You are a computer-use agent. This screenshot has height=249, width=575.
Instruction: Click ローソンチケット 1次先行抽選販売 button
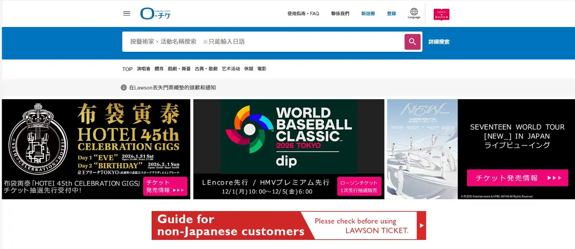click(359, 186)
